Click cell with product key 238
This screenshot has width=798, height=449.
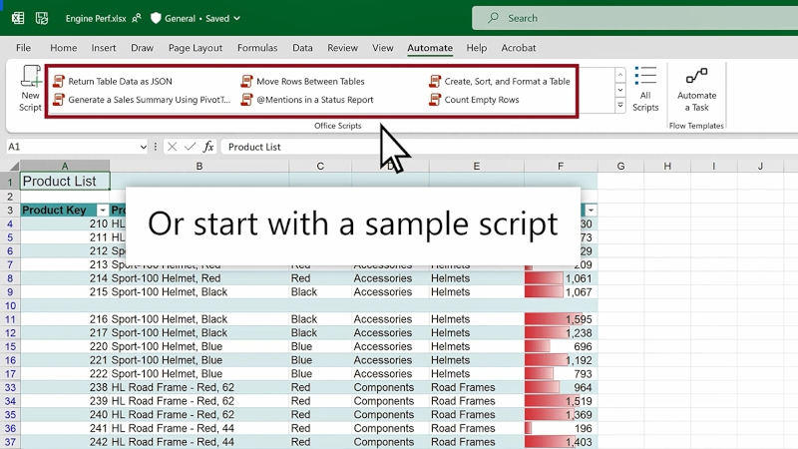tap(65, 387)
